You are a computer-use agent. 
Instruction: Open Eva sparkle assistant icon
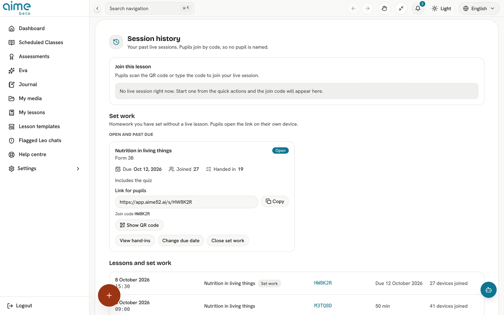[x=12, y=71]
